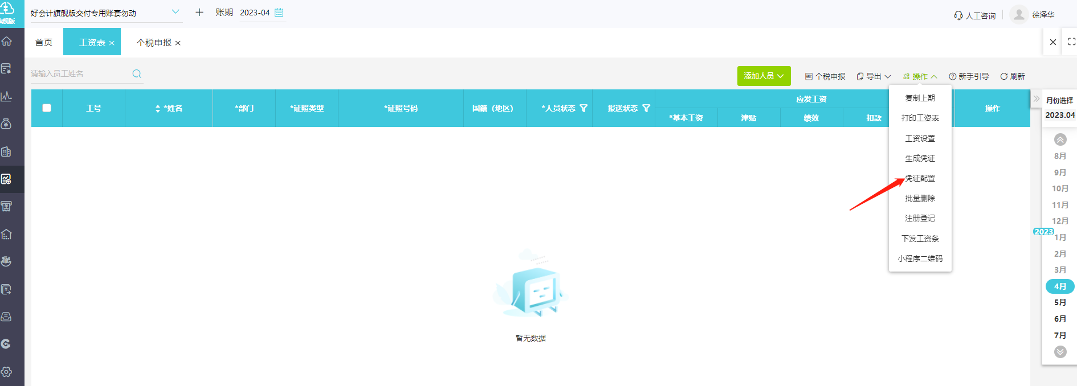Open the home icon in the left sidebar
Screen dimensions: 1077x386
point(7,41)
